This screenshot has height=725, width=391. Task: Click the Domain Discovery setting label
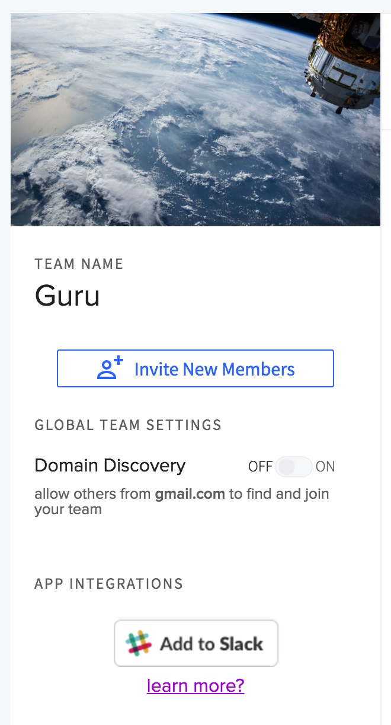pyautogui.click(x=110, y=466)
